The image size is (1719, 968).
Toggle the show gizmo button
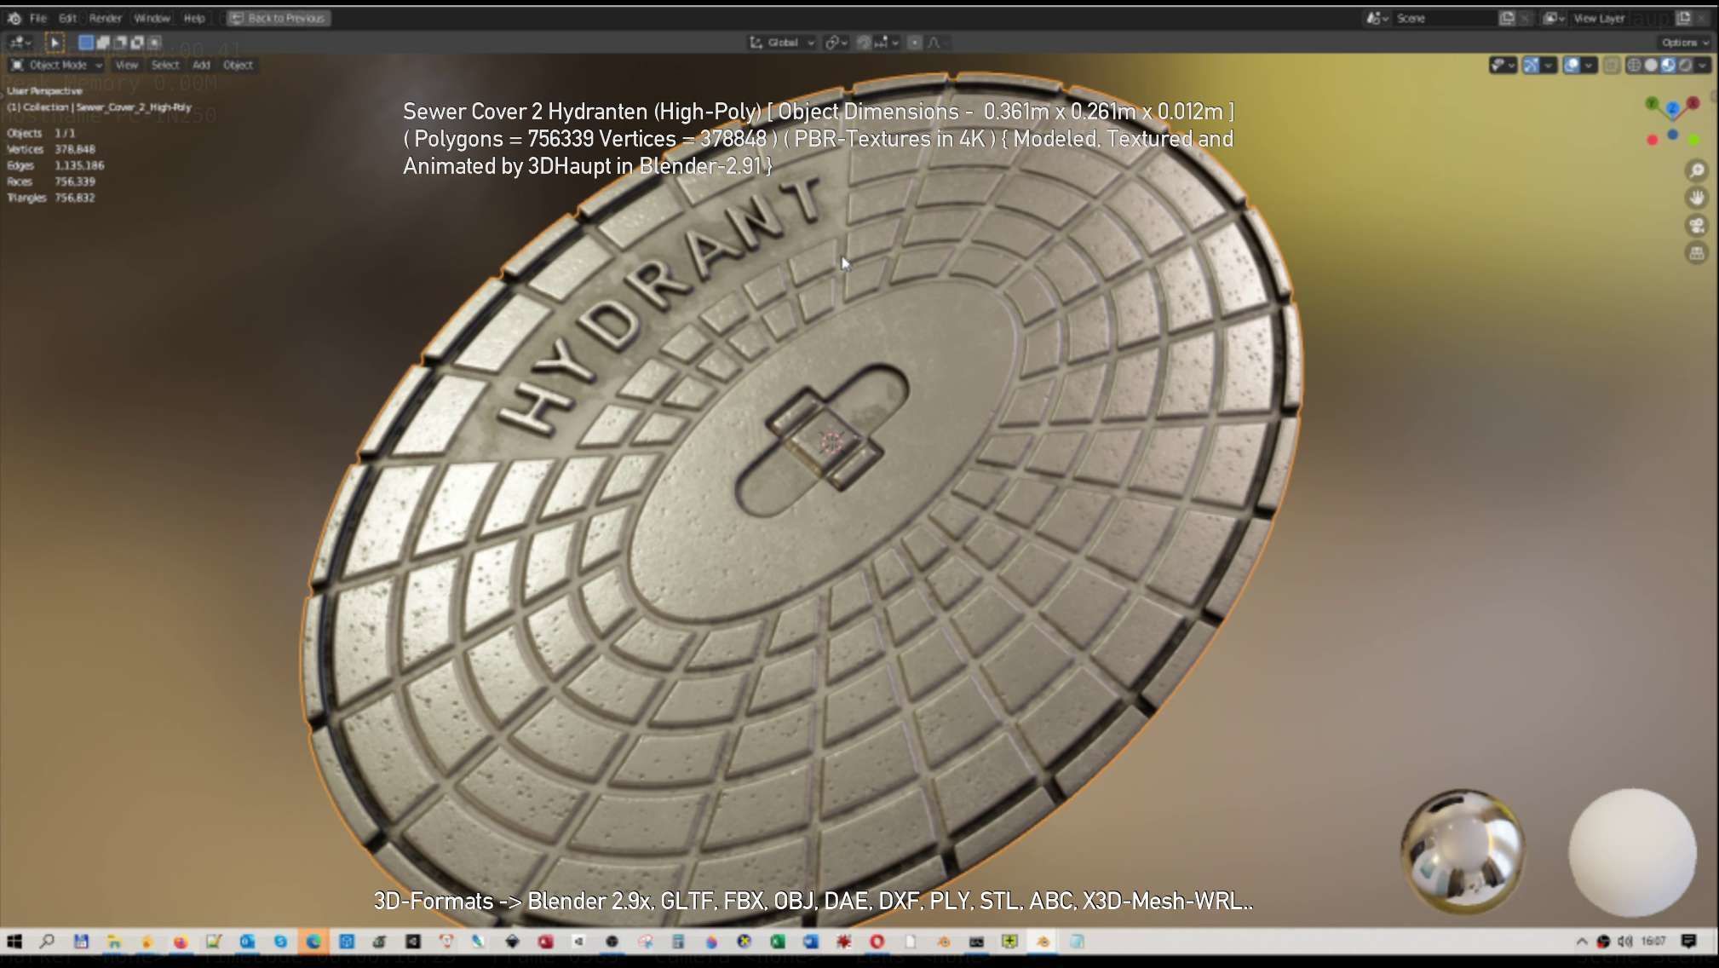(x=1532, y=65)
